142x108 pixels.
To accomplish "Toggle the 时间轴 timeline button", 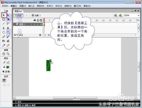I will (x=18, y=16).
